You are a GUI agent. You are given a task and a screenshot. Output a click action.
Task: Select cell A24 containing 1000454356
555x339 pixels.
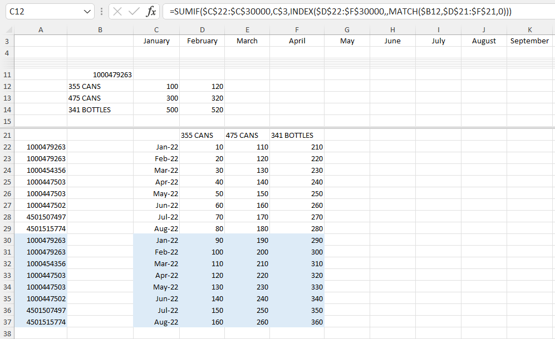point(41,170)
